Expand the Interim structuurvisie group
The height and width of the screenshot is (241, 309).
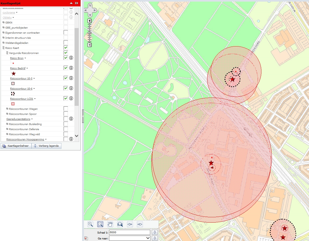pyautogui.click(x=3, y=37)
